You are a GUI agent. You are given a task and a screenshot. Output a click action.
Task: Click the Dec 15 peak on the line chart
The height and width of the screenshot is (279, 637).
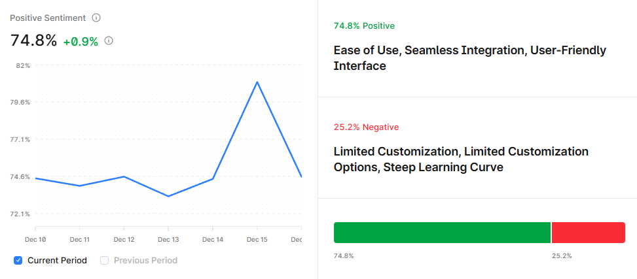pos(257,82)
